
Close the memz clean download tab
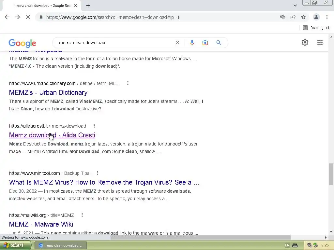click(x=76, y=6)
